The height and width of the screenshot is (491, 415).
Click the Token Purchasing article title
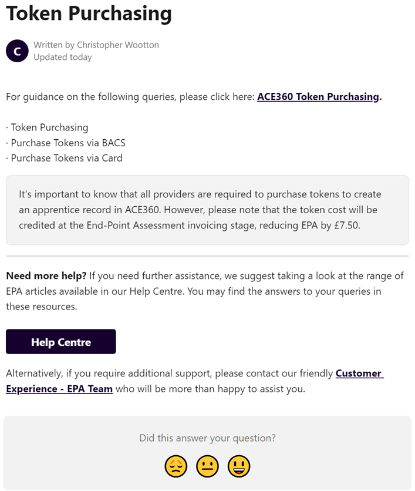pyautogui.click(x=88, y=14)
